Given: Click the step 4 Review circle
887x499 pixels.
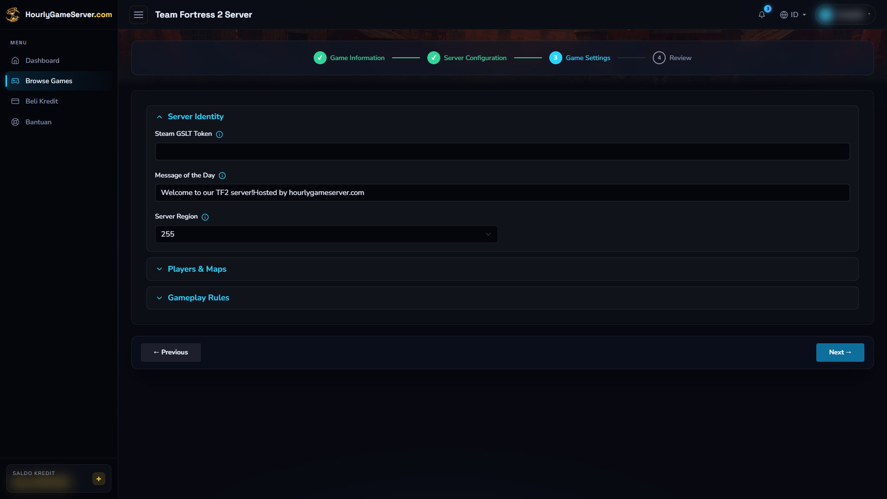Looking at the screenshot, I should coord(659,58).
